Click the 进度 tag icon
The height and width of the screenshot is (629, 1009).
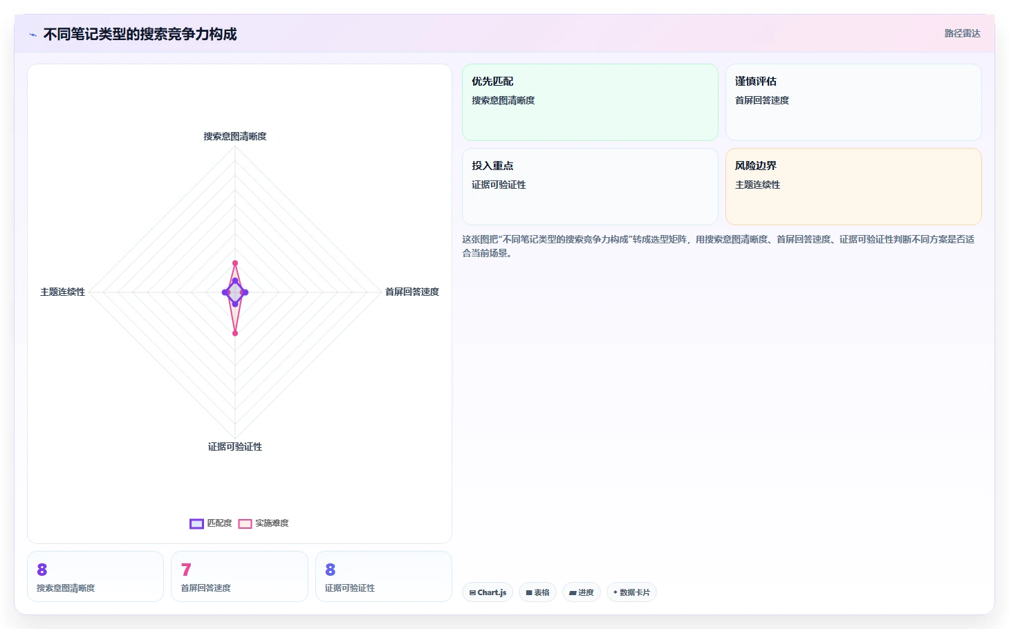pyautogui.click(x=573, y=593)
